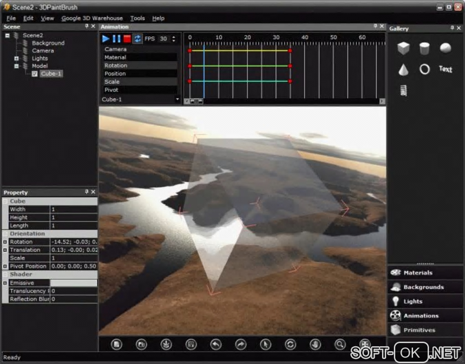Image resolution: width=465 pixels, height=364 pixels.
Task: Show the Backgrounds gallery section
Action: point(425,287)
